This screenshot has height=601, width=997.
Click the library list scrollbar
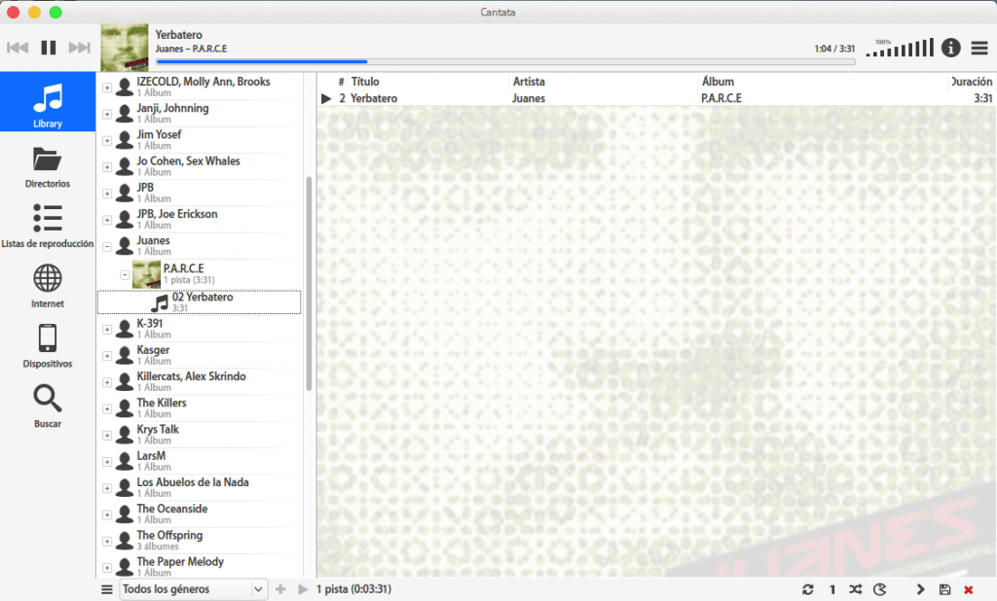(309, 283)
